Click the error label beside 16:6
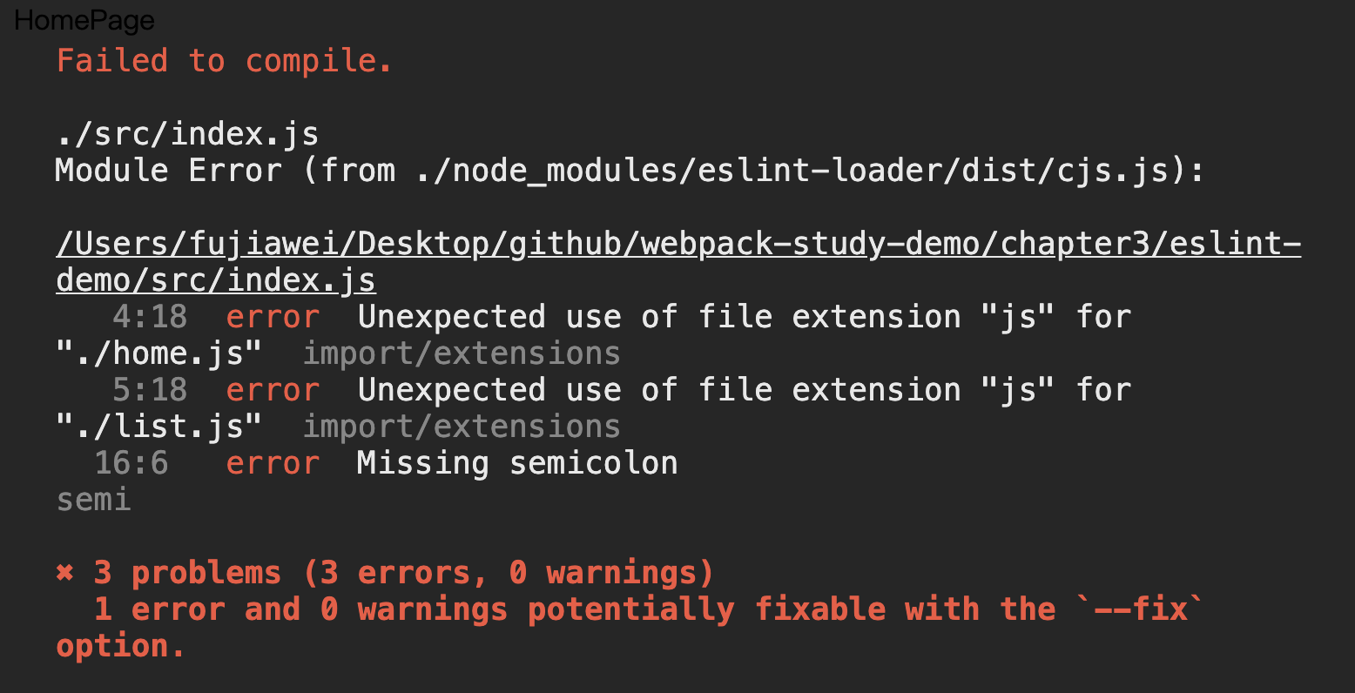The image size is (1355, 693). pos(273,463)
